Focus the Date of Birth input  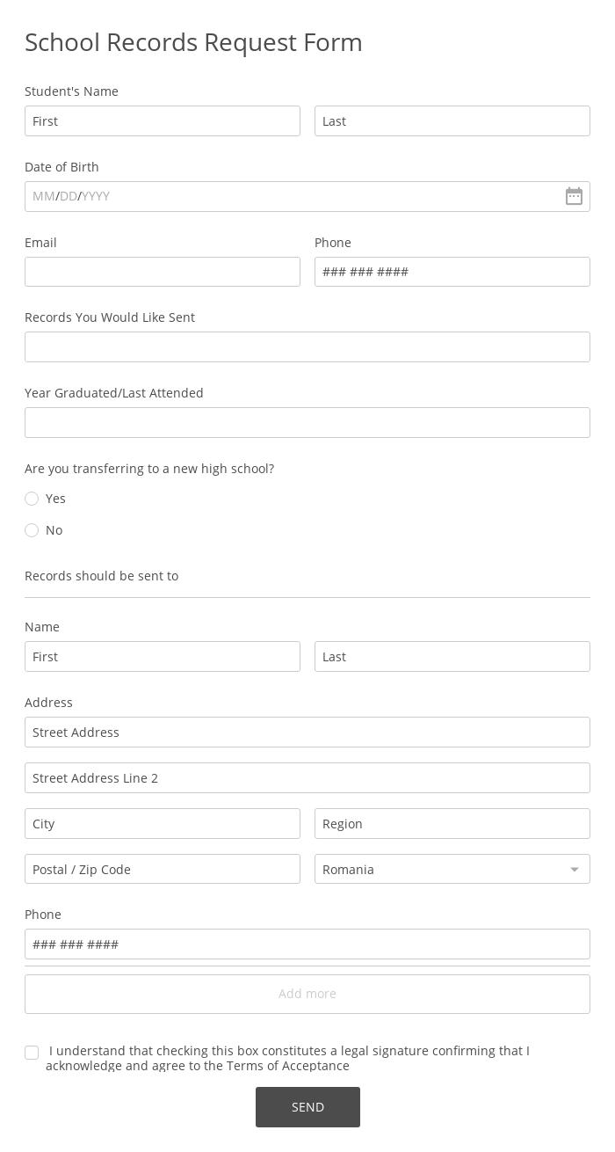click(290, 196)
